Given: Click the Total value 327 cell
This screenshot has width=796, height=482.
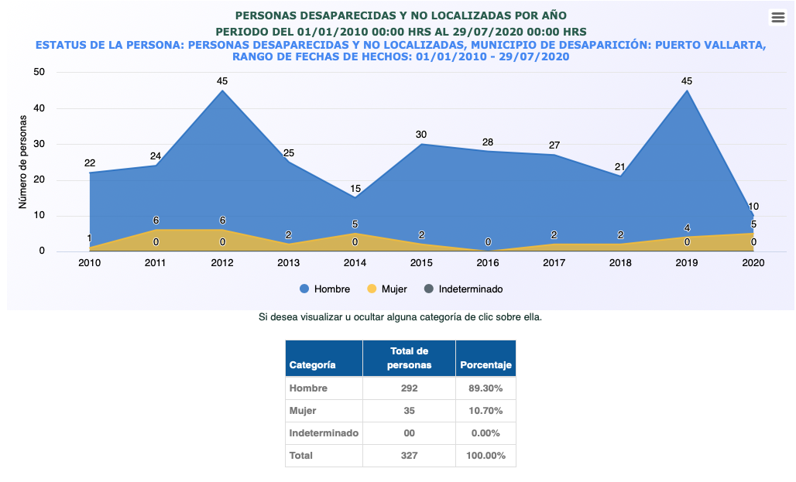Looking at the screenshot, I should (x=409, y=456).
